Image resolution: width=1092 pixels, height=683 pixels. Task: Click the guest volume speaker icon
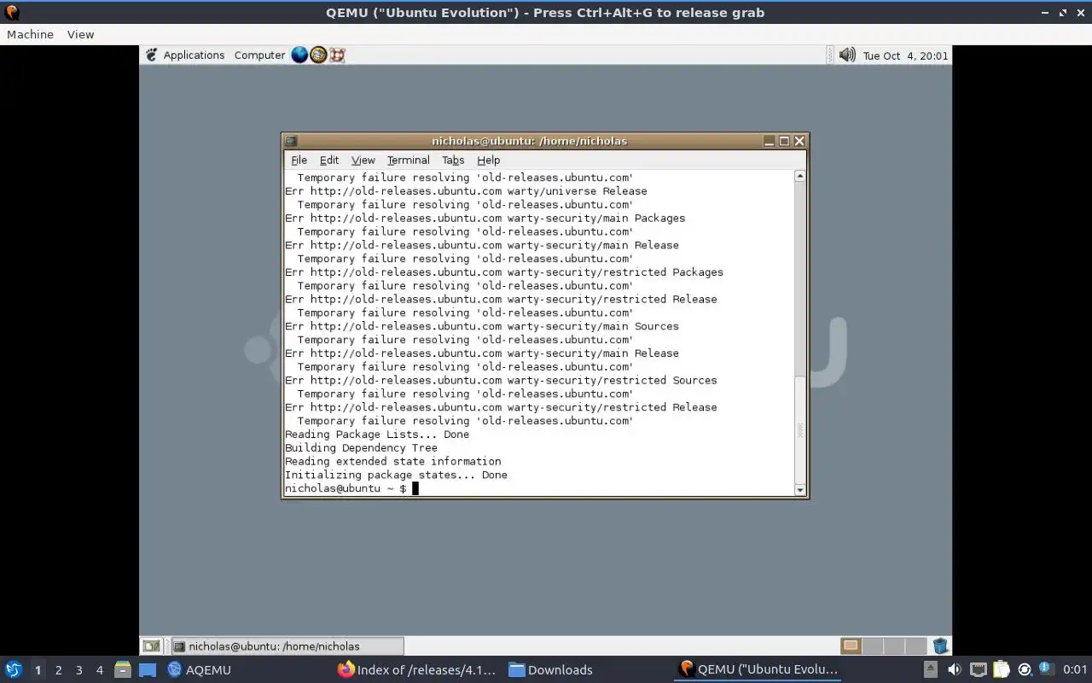pos(847,55)
